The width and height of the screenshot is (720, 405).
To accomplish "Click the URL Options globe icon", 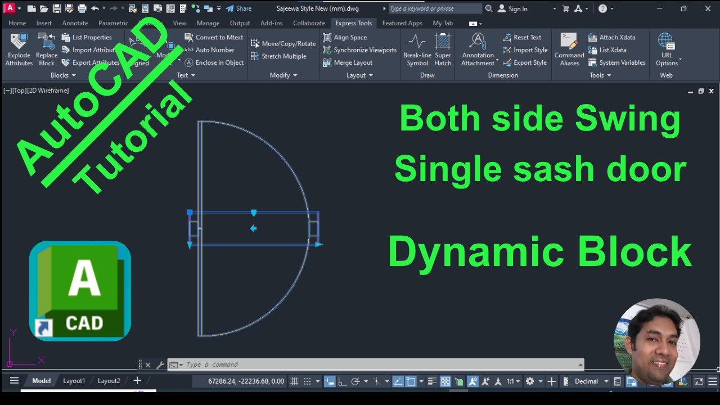I will point(667,42).
